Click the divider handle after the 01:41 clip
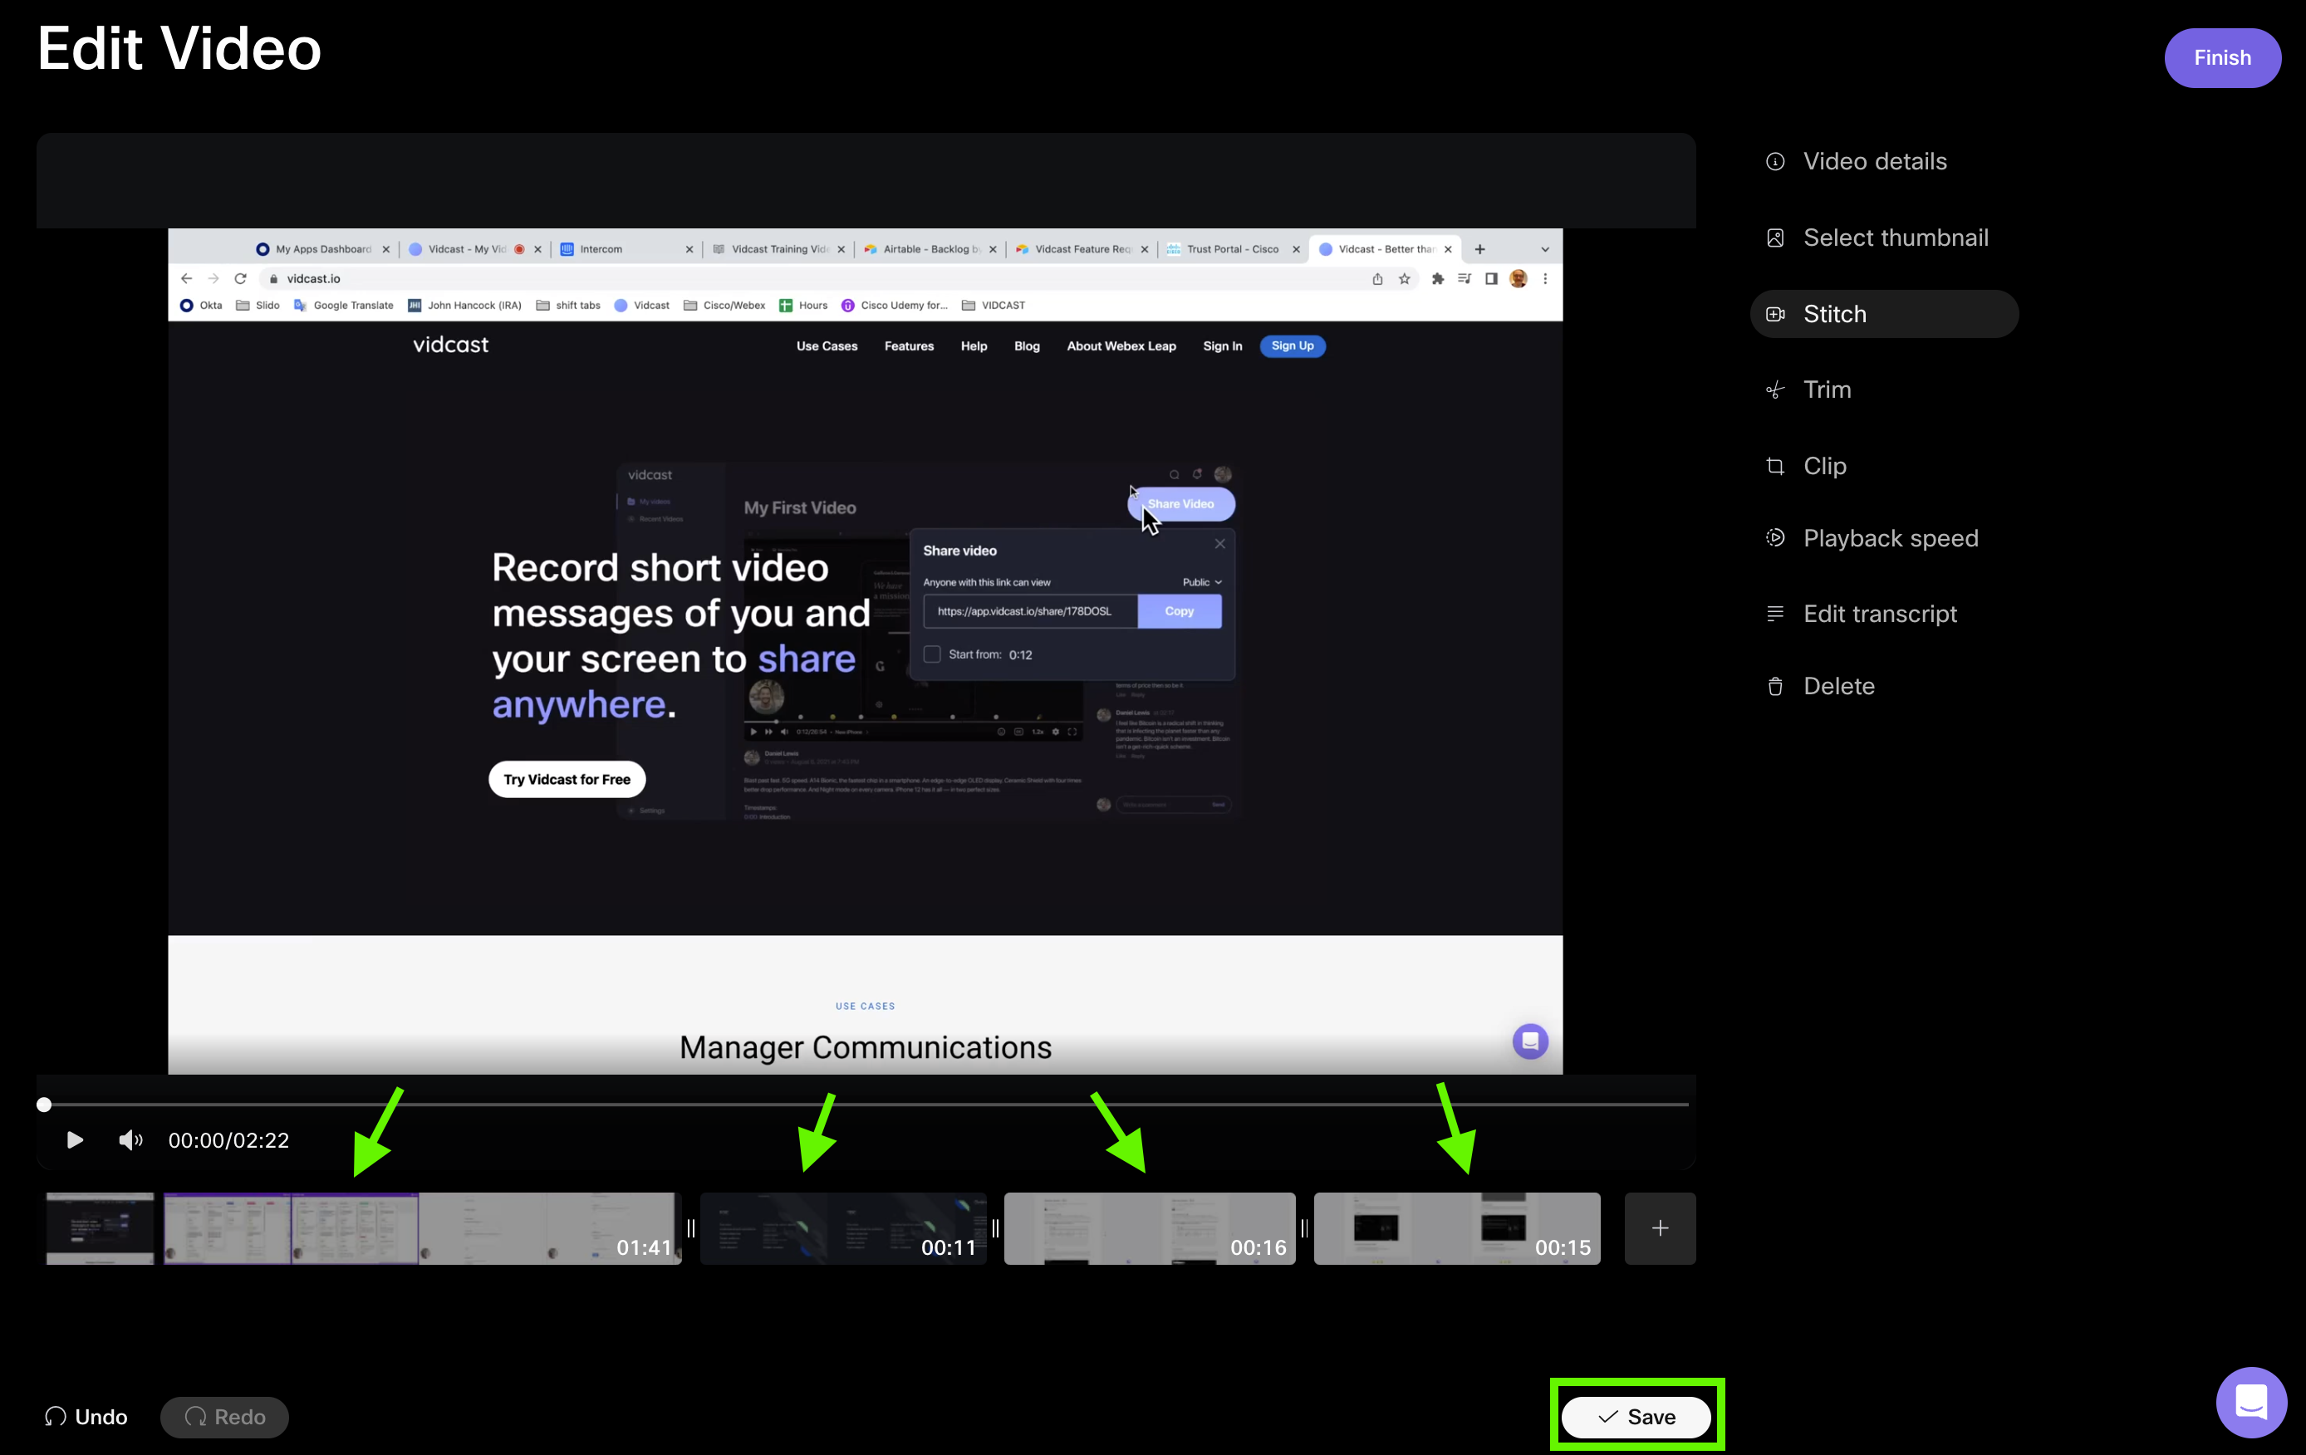Viewport: 2306px width, 1455px height. (x=691, y=1228)
